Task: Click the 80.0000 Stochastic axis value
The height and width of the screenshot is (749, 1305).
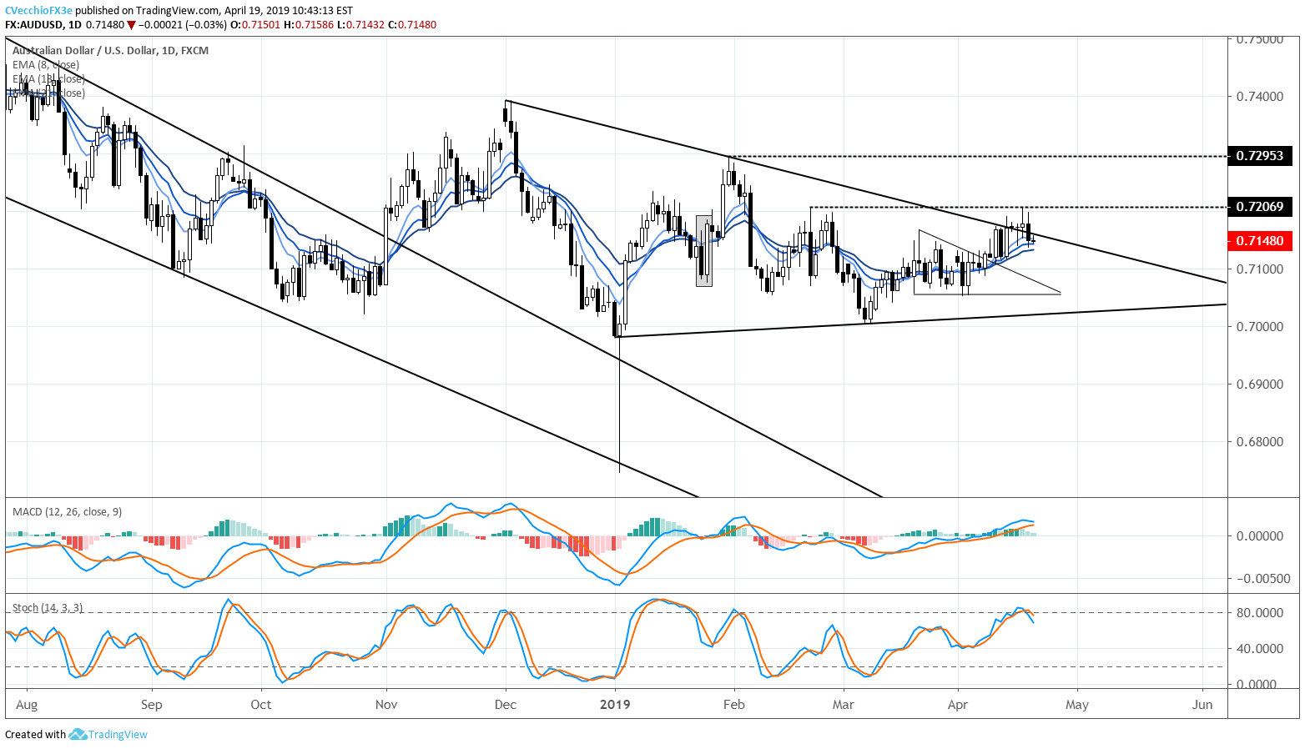Action: click(1260, 613)
